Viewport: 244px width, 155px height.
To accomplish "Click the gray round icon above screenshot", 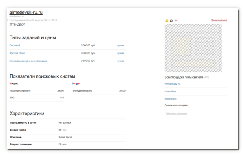I will coord(171,20).
